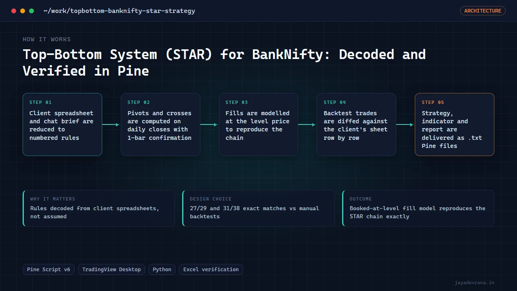Open the STEP 03 fills modelled card
The height and width of the screenshot is (291, 517).
click(x=258, y=124)
